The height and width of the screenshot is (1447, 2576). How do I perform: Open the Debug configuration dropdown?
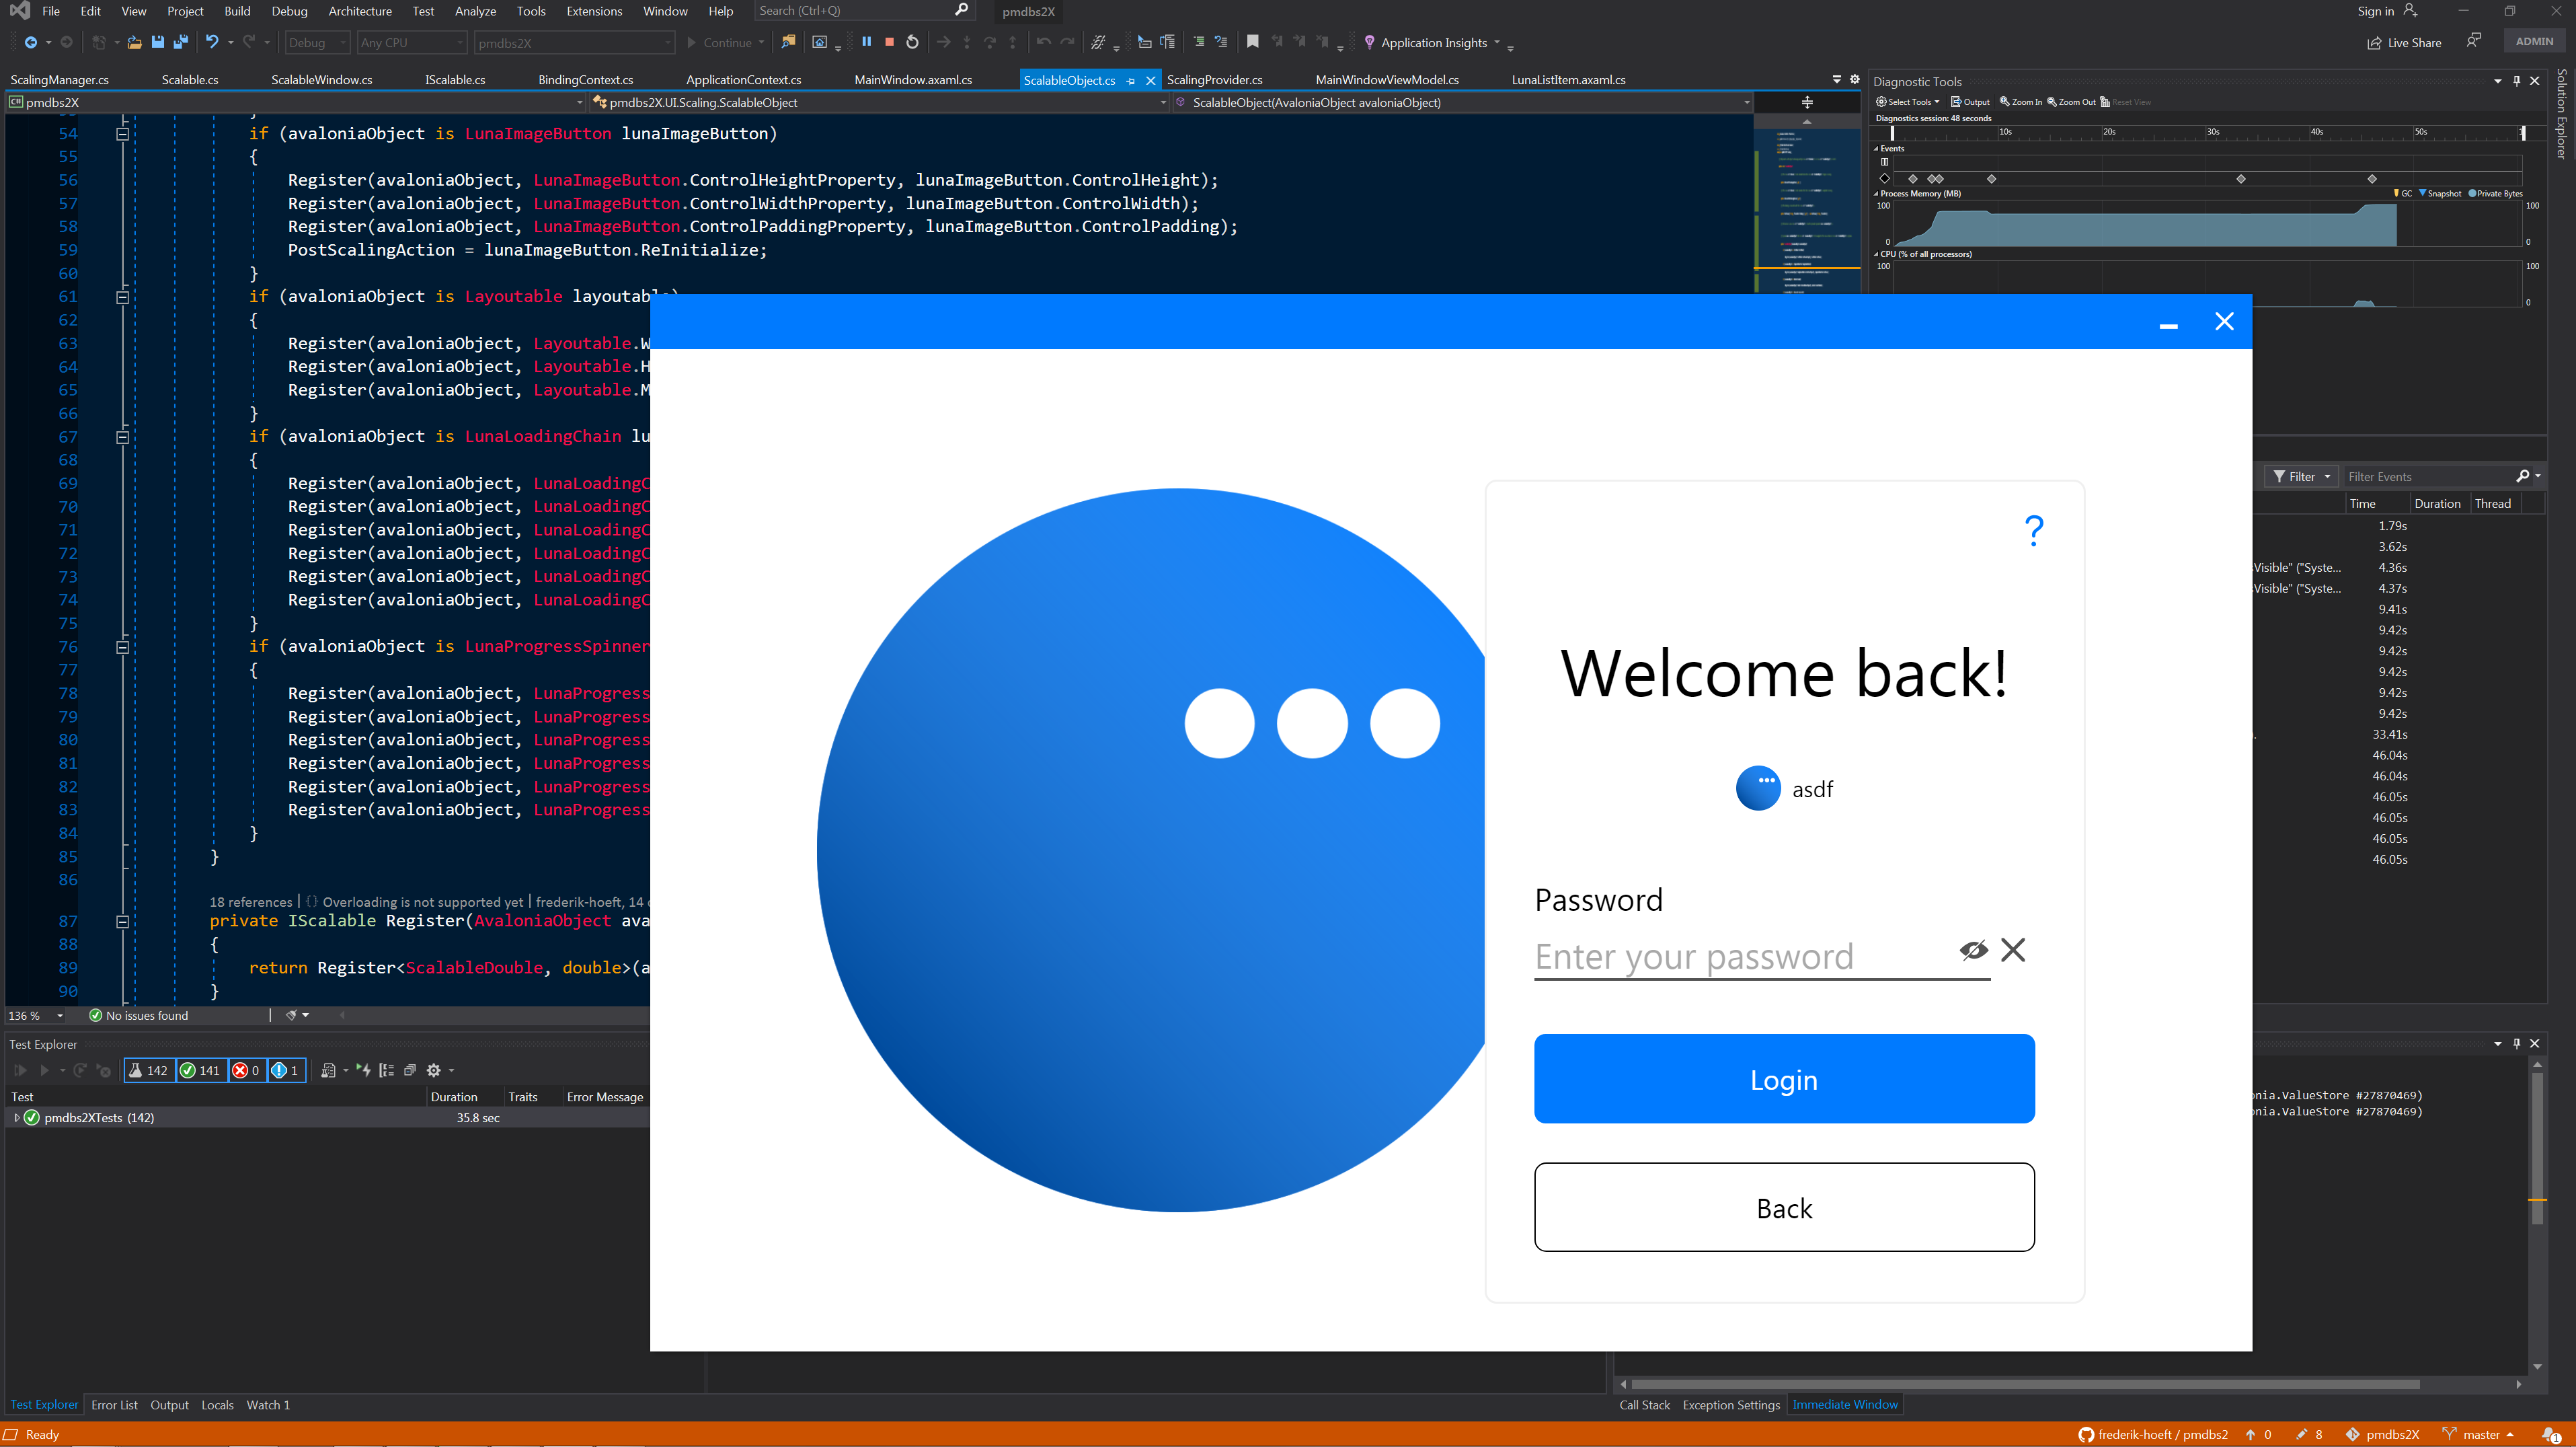[x=316, y=43]
